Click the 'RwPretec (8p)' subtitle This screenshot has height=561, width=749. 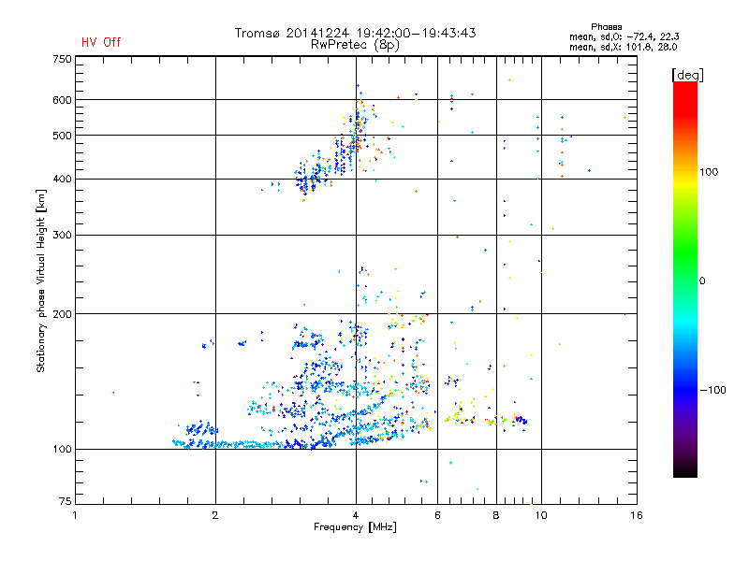pos(355,45)
